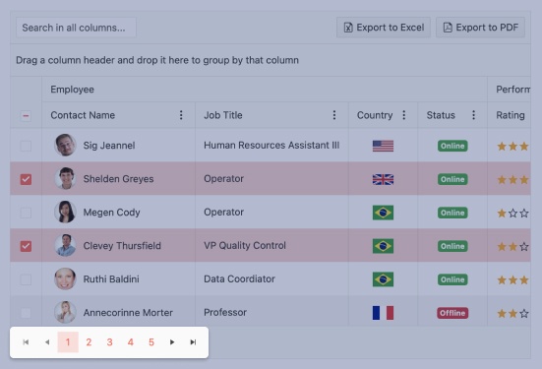Screen dimensions: 542x369
Task: Click the Export to PDF button
Action: pyautogui.click(x=480, y=28)
